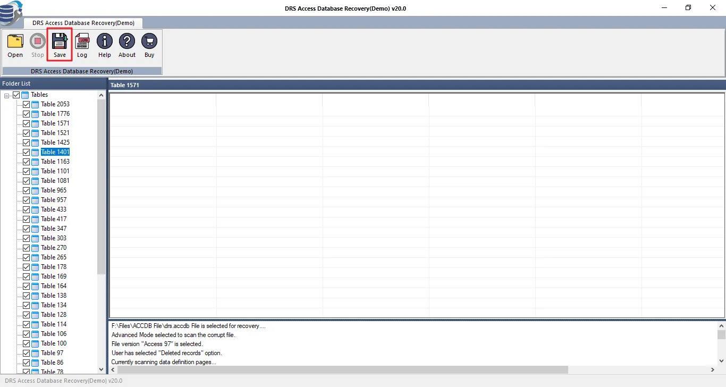Click the table icon beside Table 433
The width and height of the screenshot is (726, 387).
pos(35,209)
